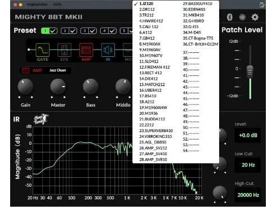Click the Low Cut 20 Hz value field

coord(248,165)
